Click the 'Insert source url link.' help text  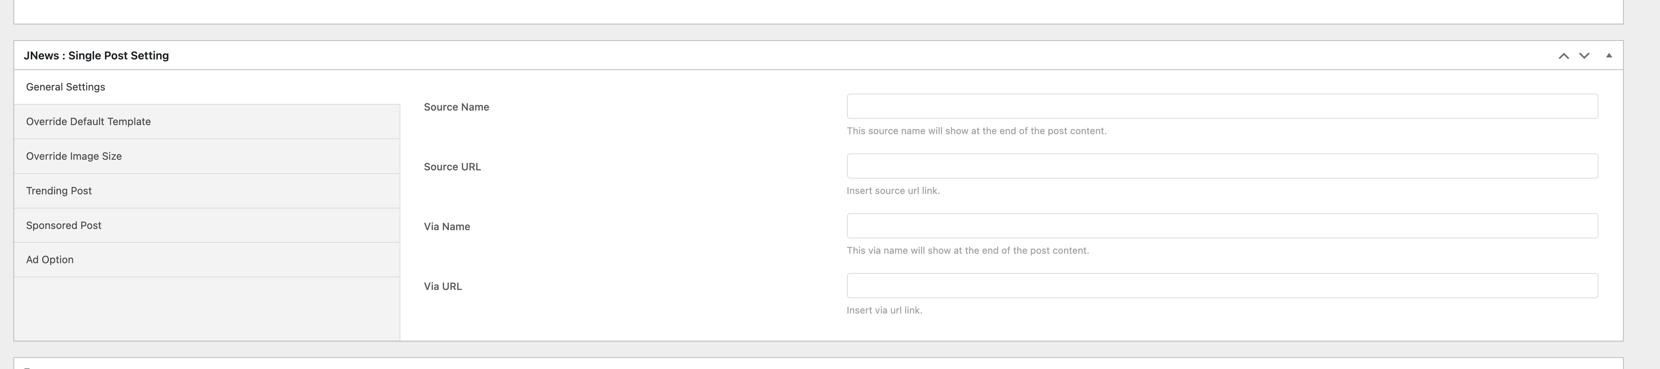pyautogui.click(x=893, y=191)
